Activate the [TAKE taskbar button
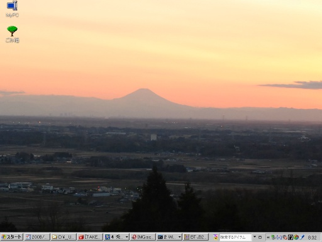 (x=90, y=237)
